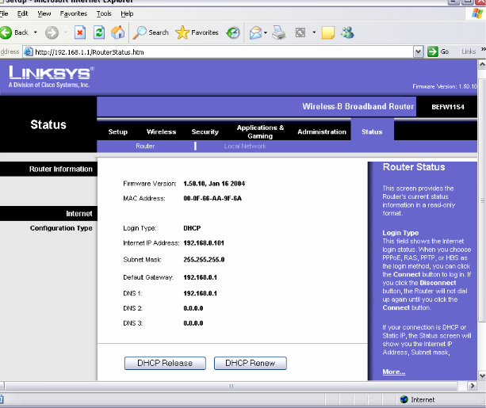Screen dimensions: 486x408
Task: Open the Wireless tab
Action: point(161,132)
